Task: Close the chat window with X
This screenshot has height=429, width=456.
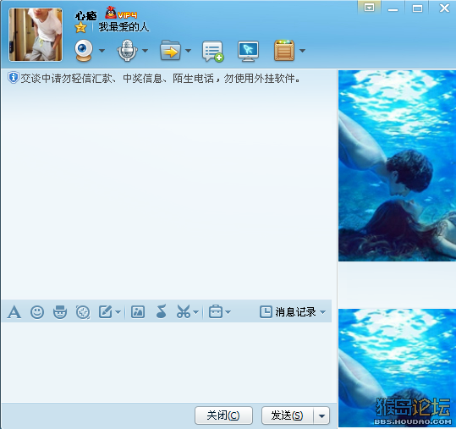Action: (444, 8)
